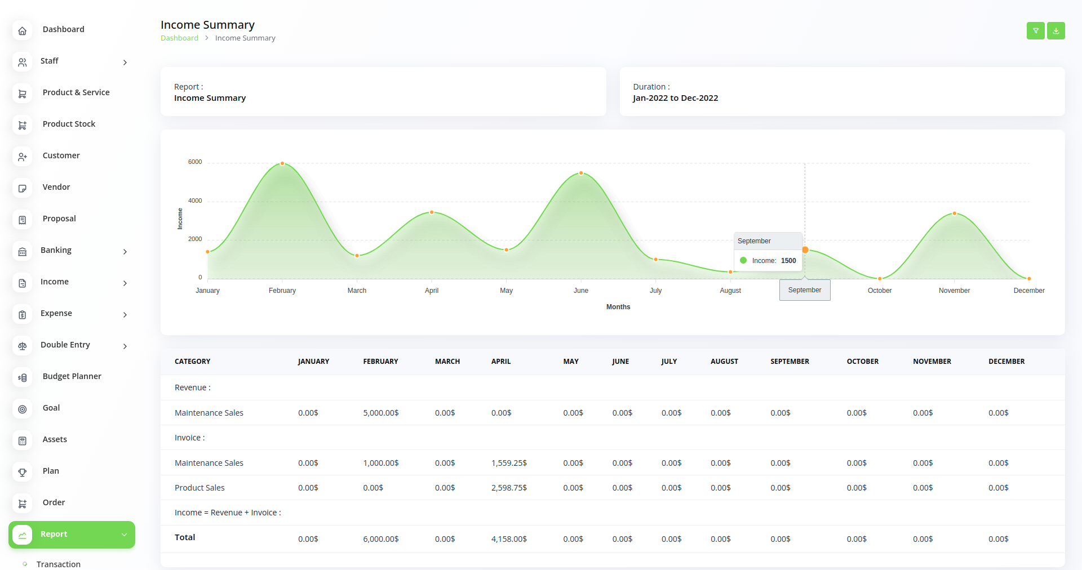
Task: Open the Proposal menu item
Action: click(59, 219)
